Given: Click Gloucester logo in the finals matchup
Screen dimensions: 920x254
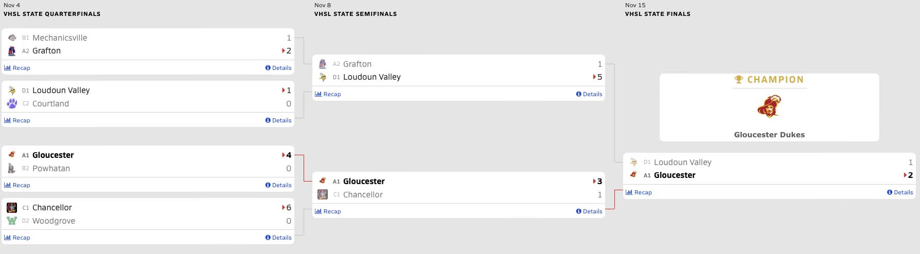Looking at the screenshot, I should (x=633, y=175).
